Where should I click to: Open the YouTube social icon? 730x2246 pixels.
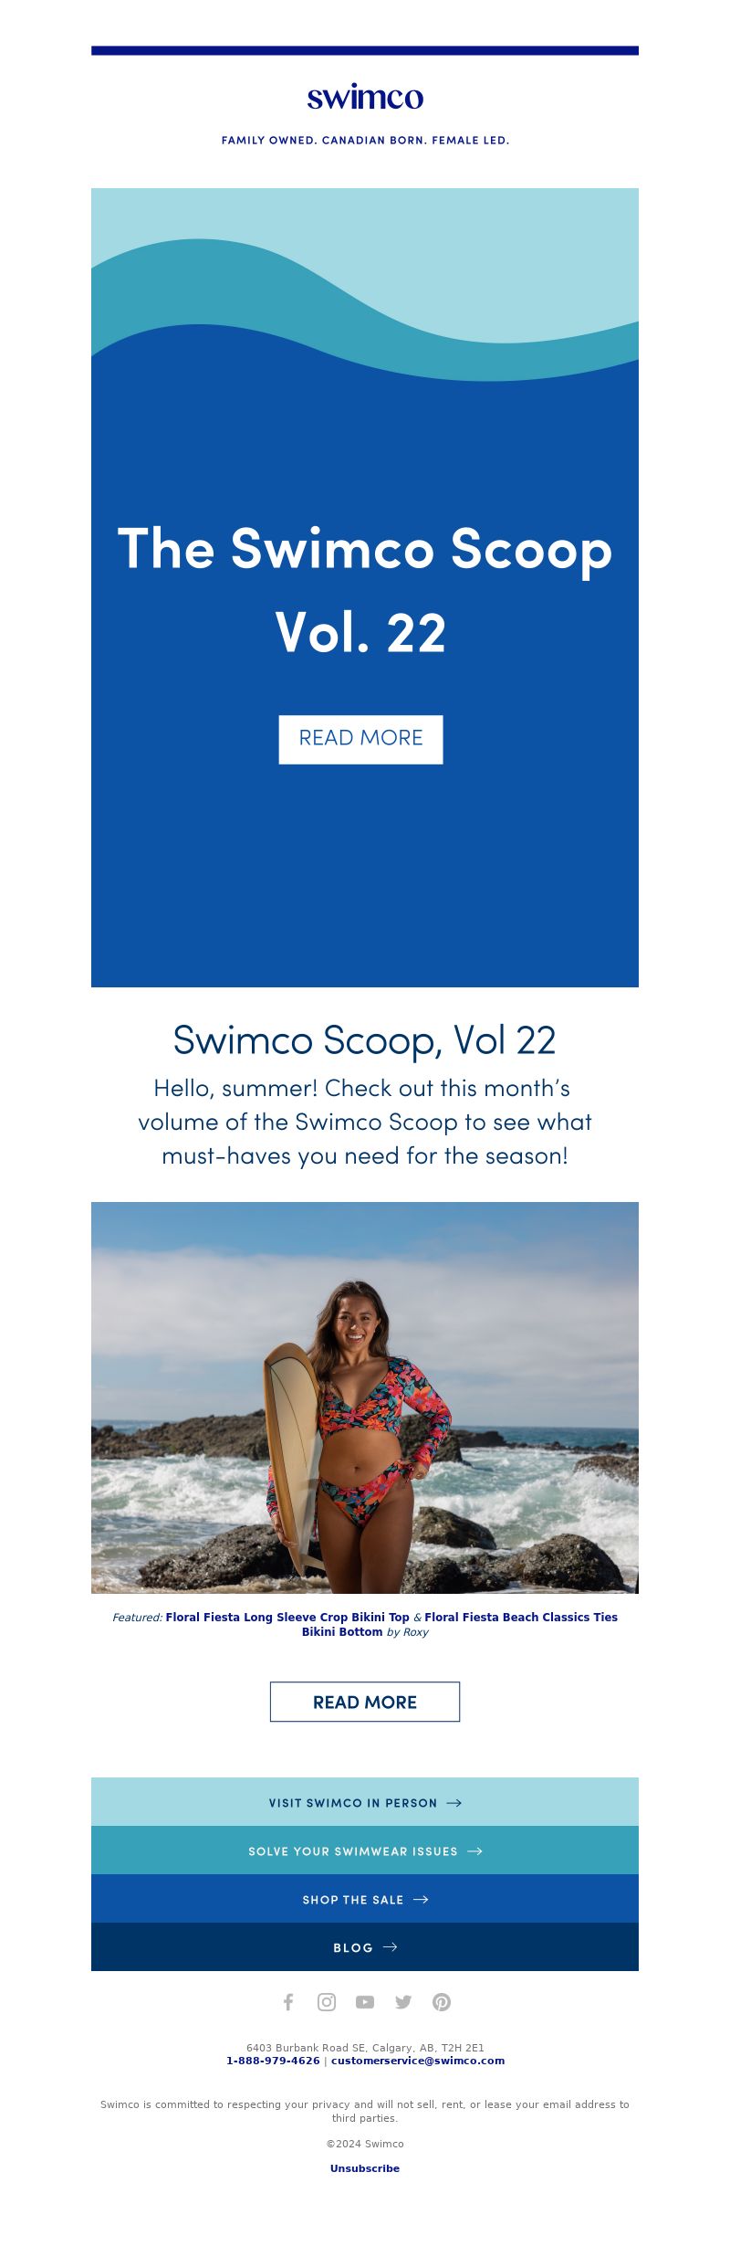tap(365, 2002)
